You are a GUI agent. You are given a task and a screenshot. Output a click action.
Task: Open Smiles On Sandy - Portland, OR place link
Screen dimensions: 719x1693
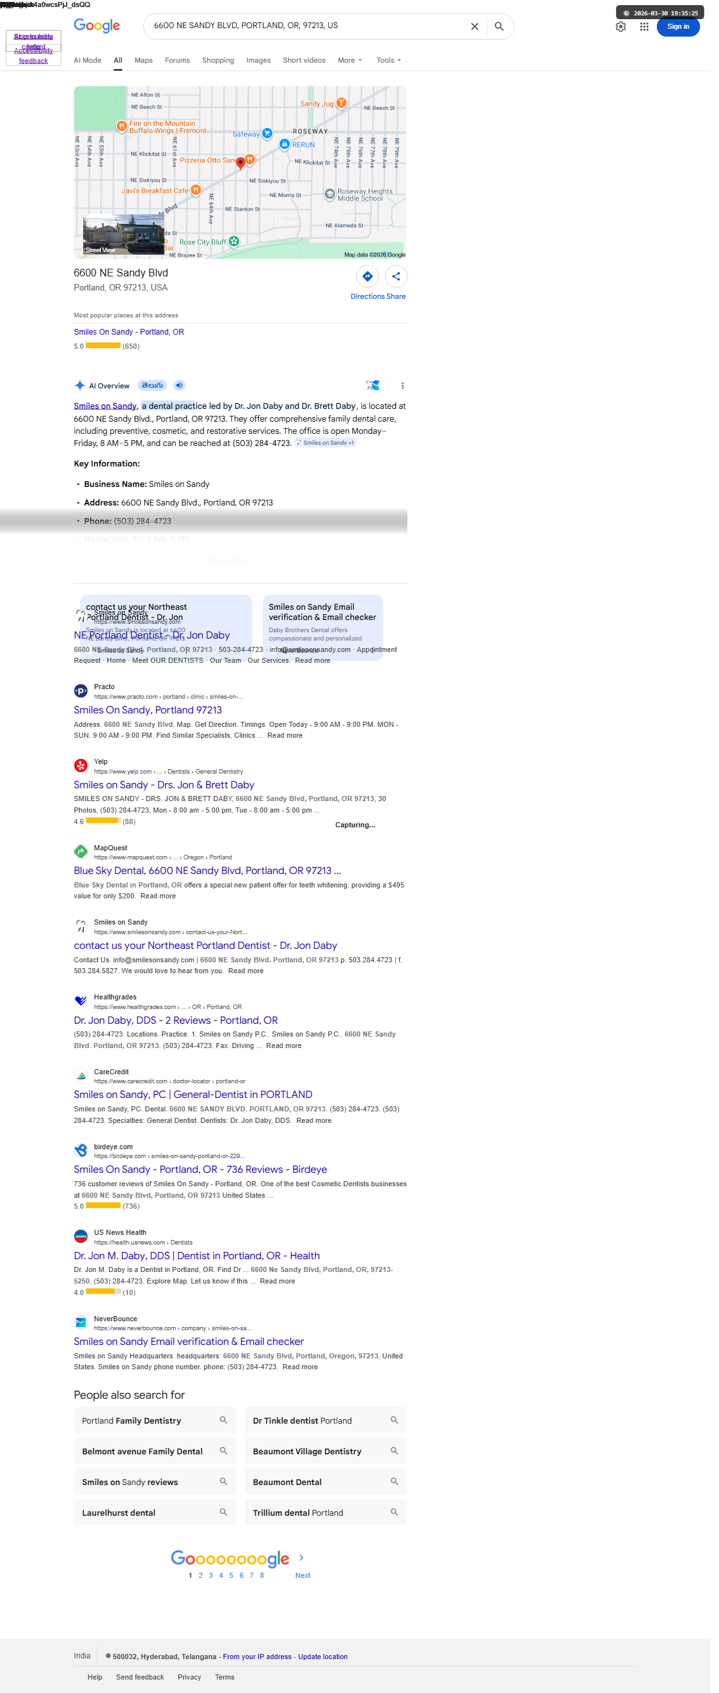[129, 332]
